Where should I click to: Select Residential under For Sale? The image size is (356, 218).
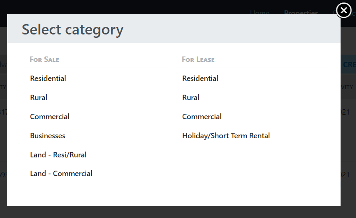coord(48,78)
